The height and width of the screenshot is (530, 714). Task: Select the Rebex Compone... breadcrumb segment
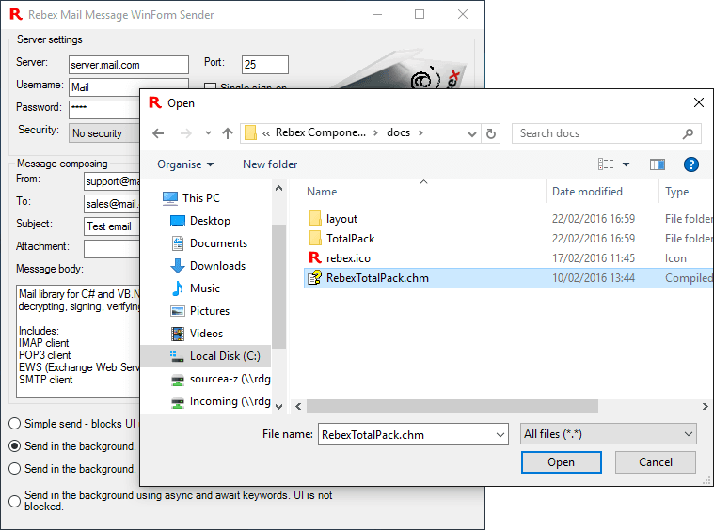pos(321,132)
